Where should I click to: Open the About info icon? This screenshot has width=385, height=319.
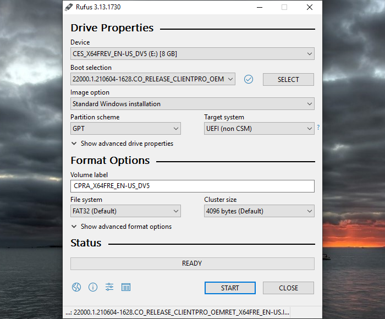pyautogui.click(x=93, y=287)
